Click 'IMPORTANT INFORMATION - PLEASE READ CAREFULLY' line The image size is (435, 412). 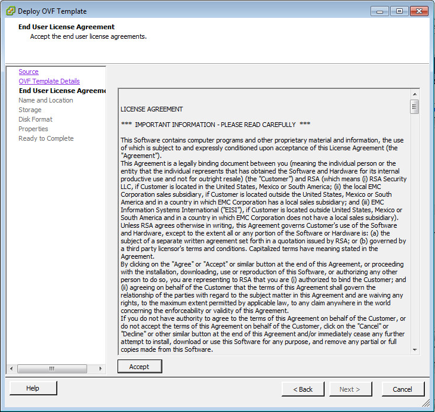[x=215, y=125]
